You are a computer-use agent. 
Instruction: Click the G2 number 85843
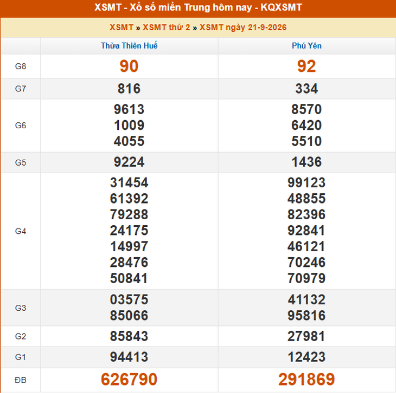[129, 336]
